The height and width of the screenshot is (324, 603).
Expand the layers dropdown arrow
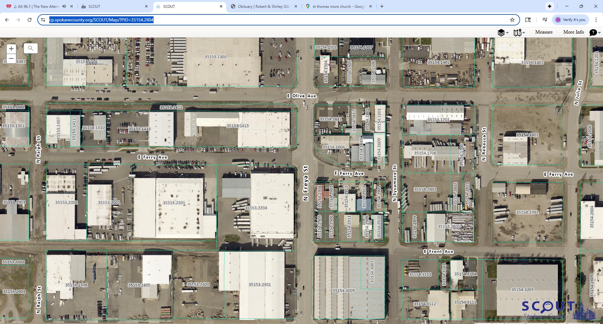(507, 33)
